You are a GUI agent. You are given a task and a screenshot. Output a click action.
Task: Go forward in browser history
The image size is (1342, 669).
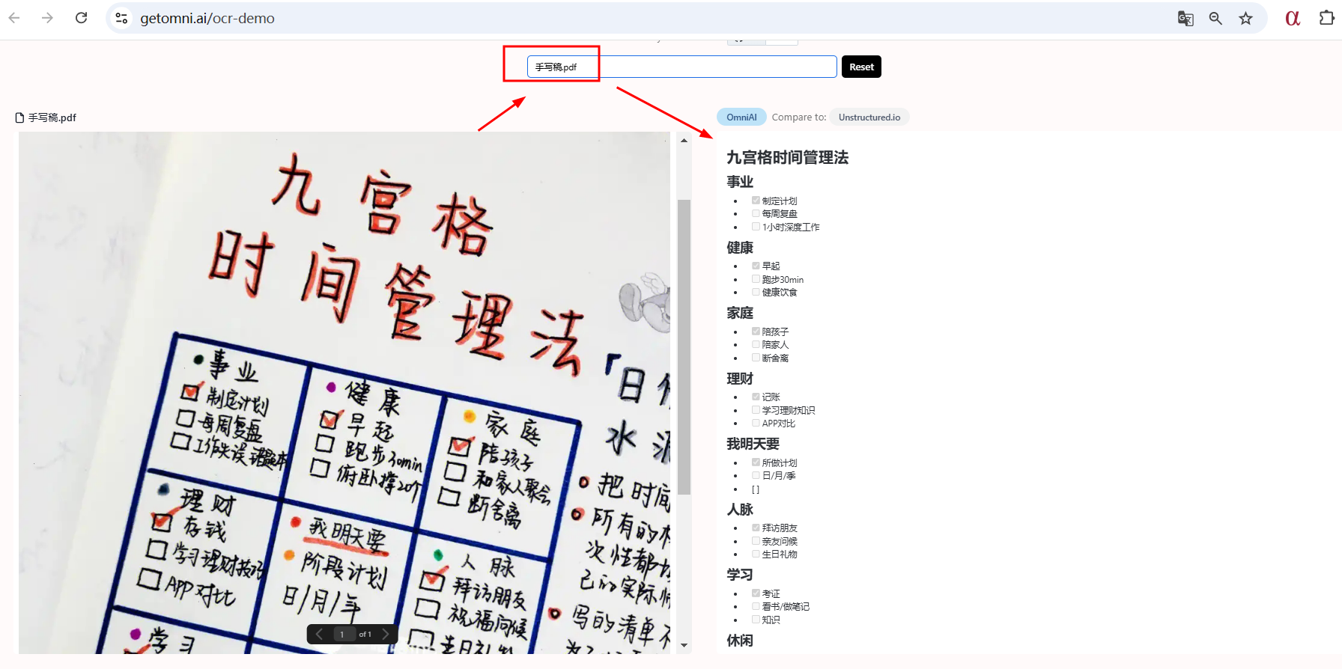[x=48, y=18]
